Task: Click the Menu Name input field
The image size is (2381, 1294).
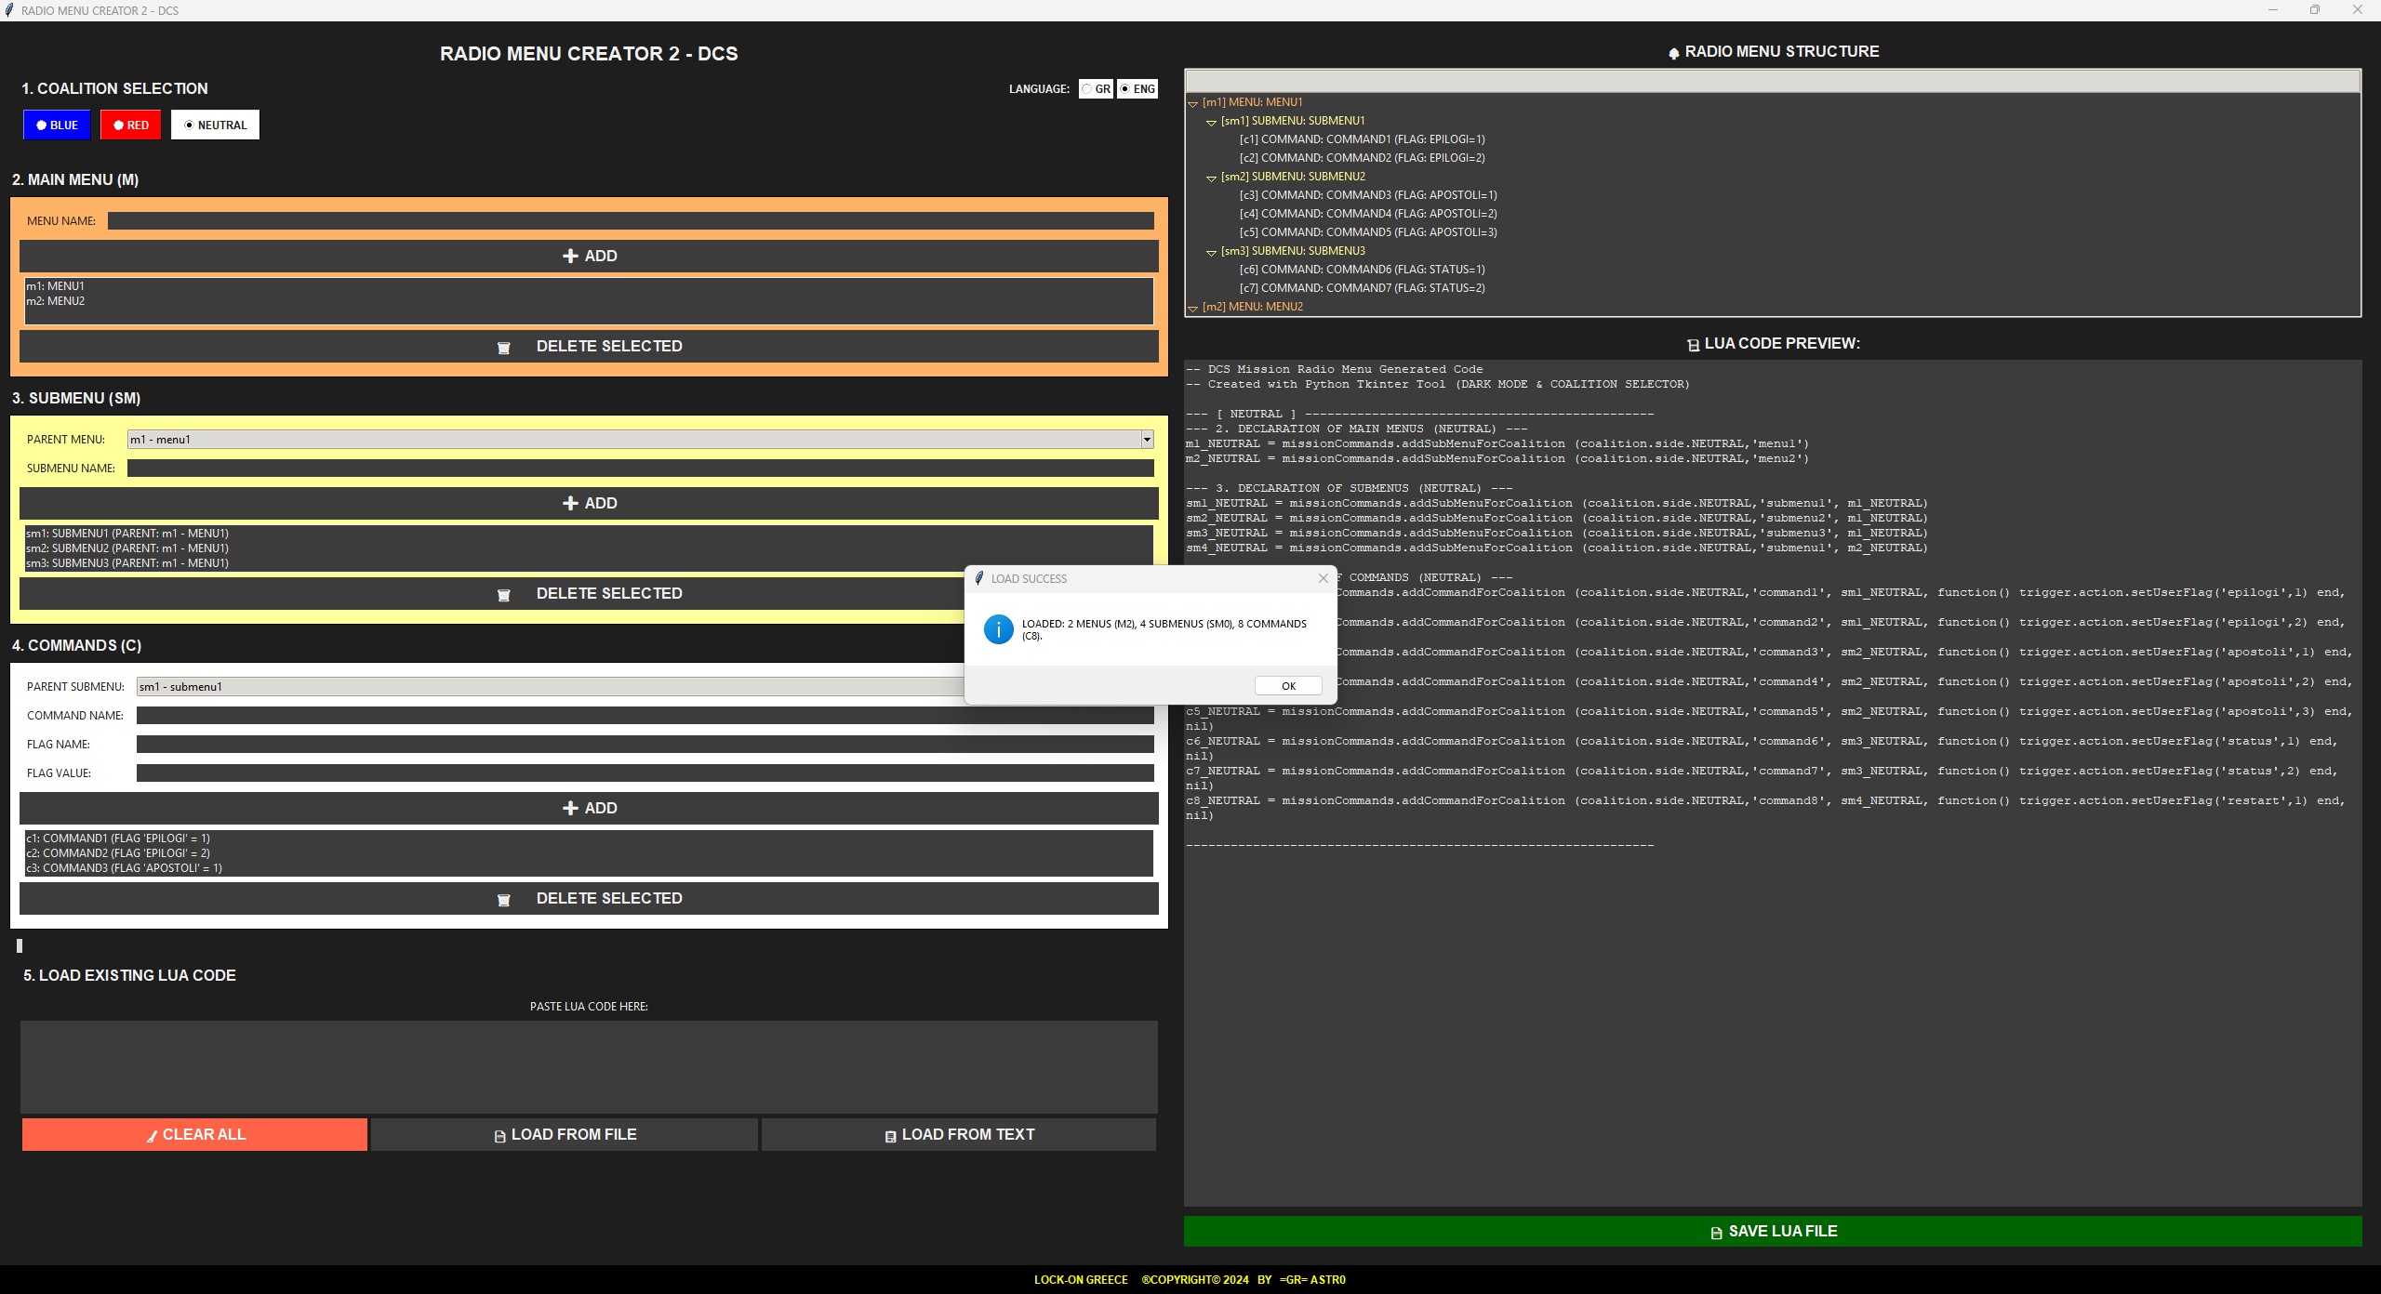Action: coord(630,221)
